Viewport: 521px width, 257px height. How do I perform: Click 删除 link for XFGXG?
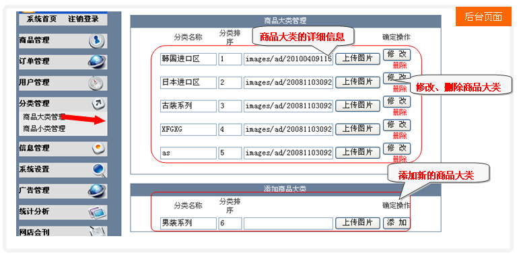pos(400,136)
